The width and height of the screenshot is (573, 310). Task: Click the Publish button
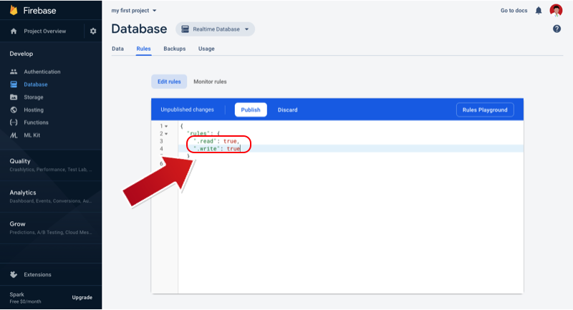[x=251, y=110]
